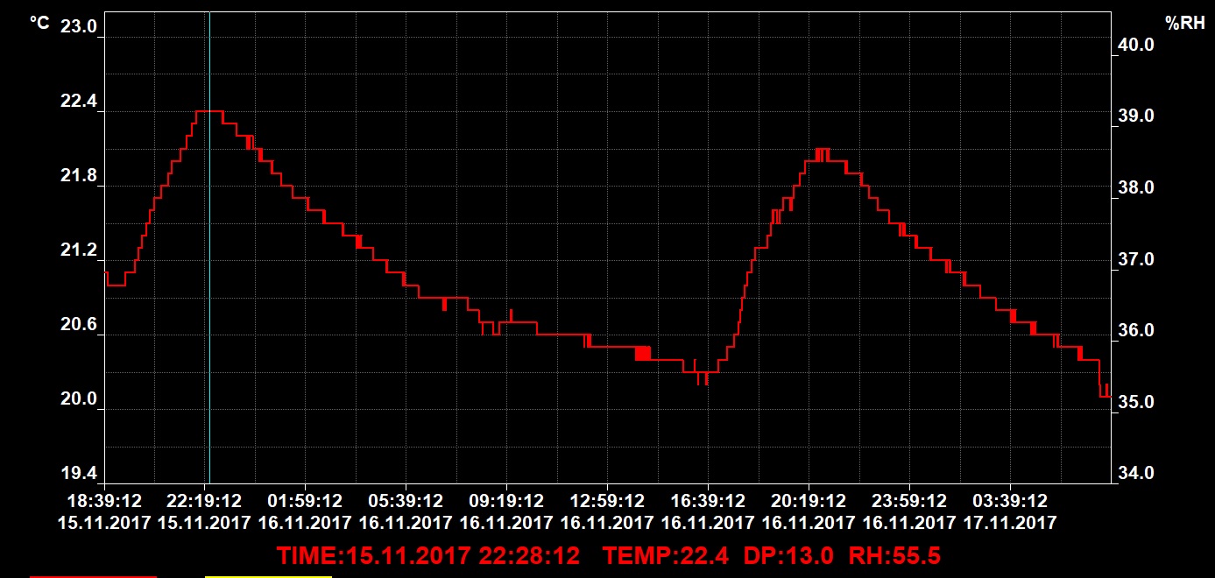Select the 23:59:12 16.11.2017 time label
The width and height of the screenshot is (1215, 578).
[909, 512]
